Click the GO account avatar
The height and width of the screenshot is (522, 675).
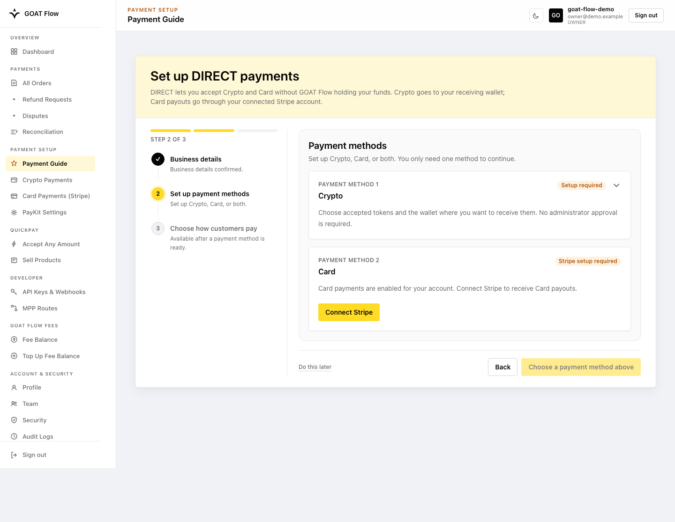coord(556,15)
